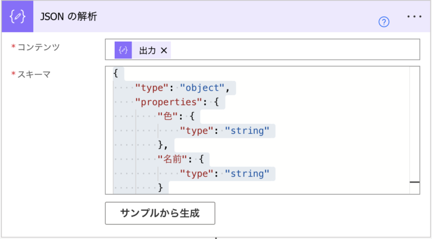
Task: Remove the 出力 token with X
Action: click(x=164, y=51)
